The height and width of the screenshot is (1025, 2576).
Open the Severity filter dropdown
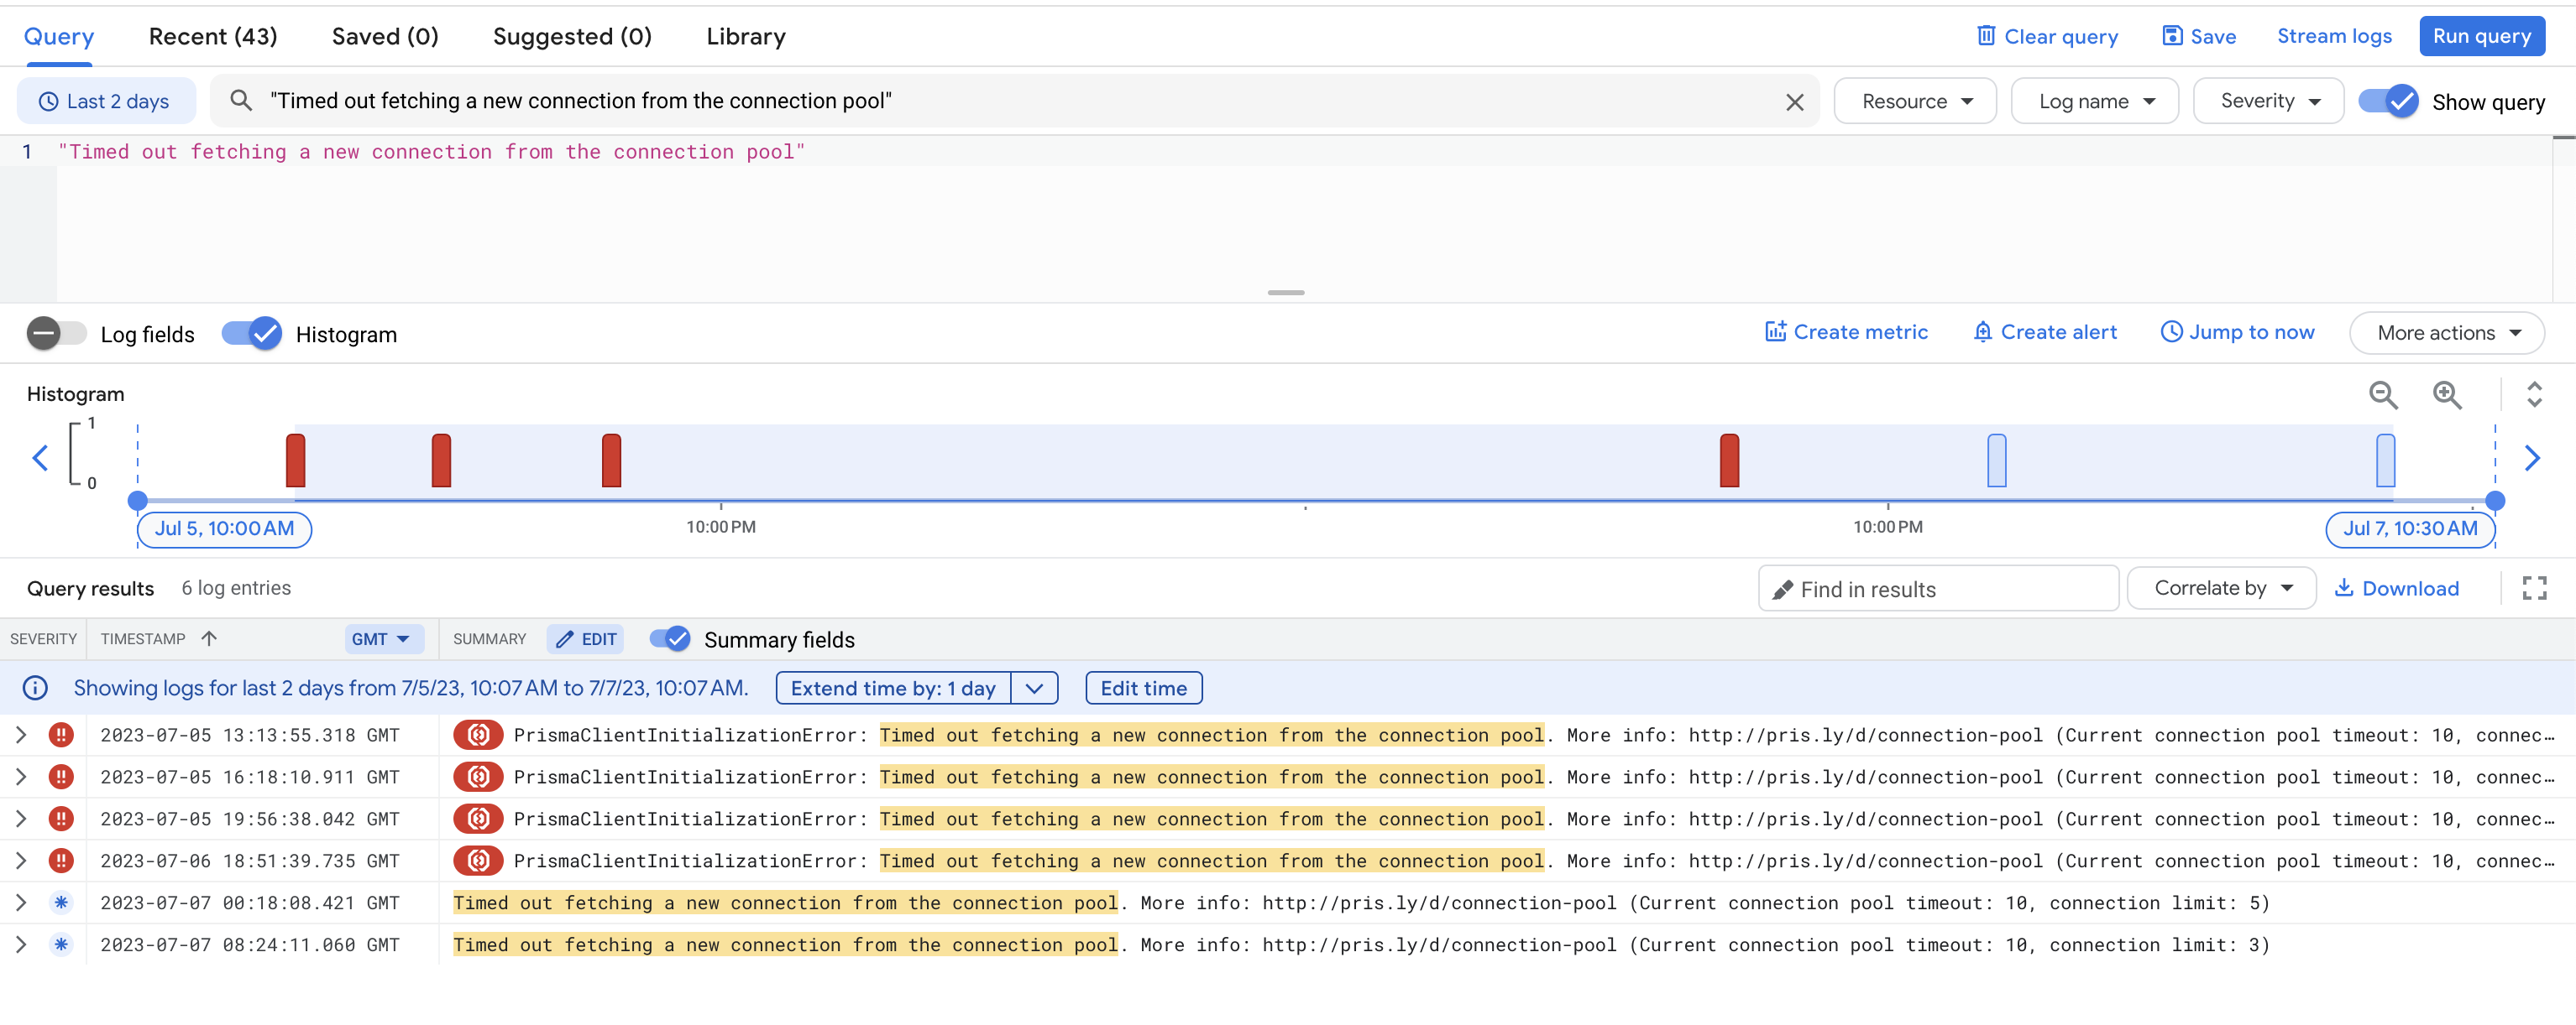pos(2267,100)
